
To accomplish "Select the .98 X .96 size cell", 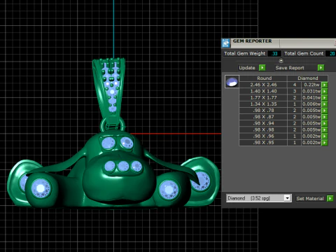I will (263, 136).
